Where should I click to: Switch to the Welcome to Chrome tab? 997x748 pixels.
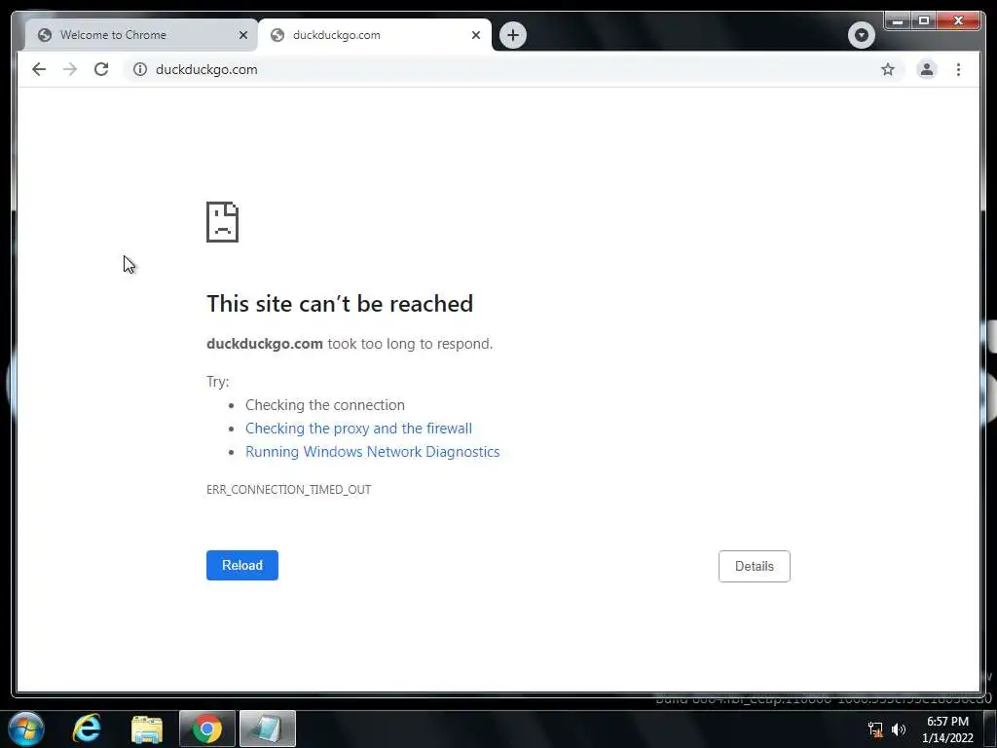(141, 35)
